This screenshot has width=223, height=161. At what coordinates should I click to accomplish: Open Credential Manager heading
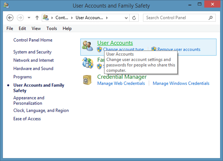coord(122,77)
